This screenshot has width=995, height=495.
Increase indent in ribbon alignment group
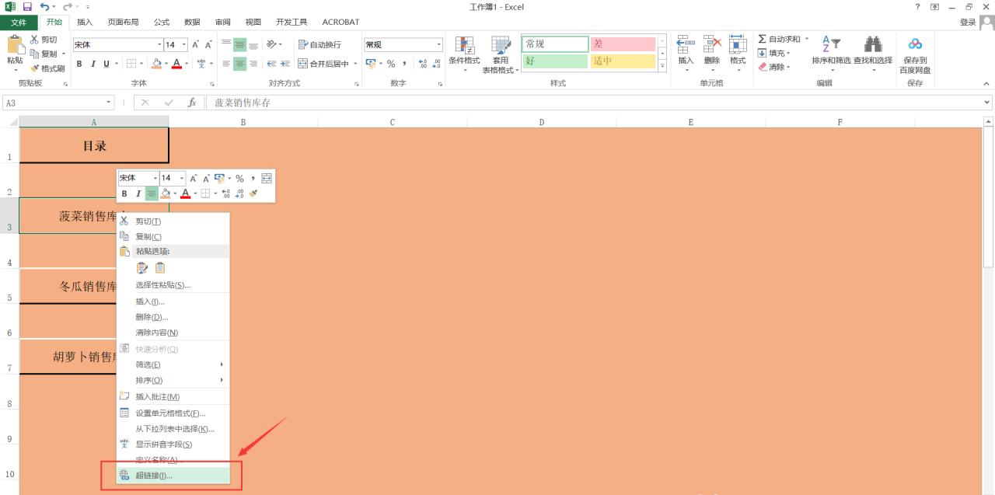pyautogui.click(x=285, y=64)
